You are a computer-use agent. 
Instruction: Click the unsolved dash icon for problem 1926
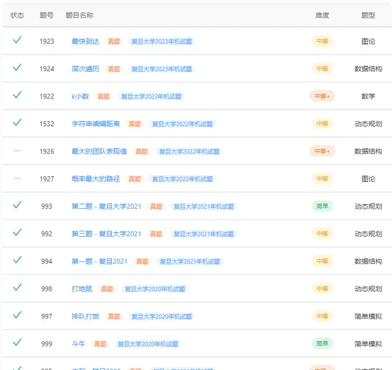point(17,151)
